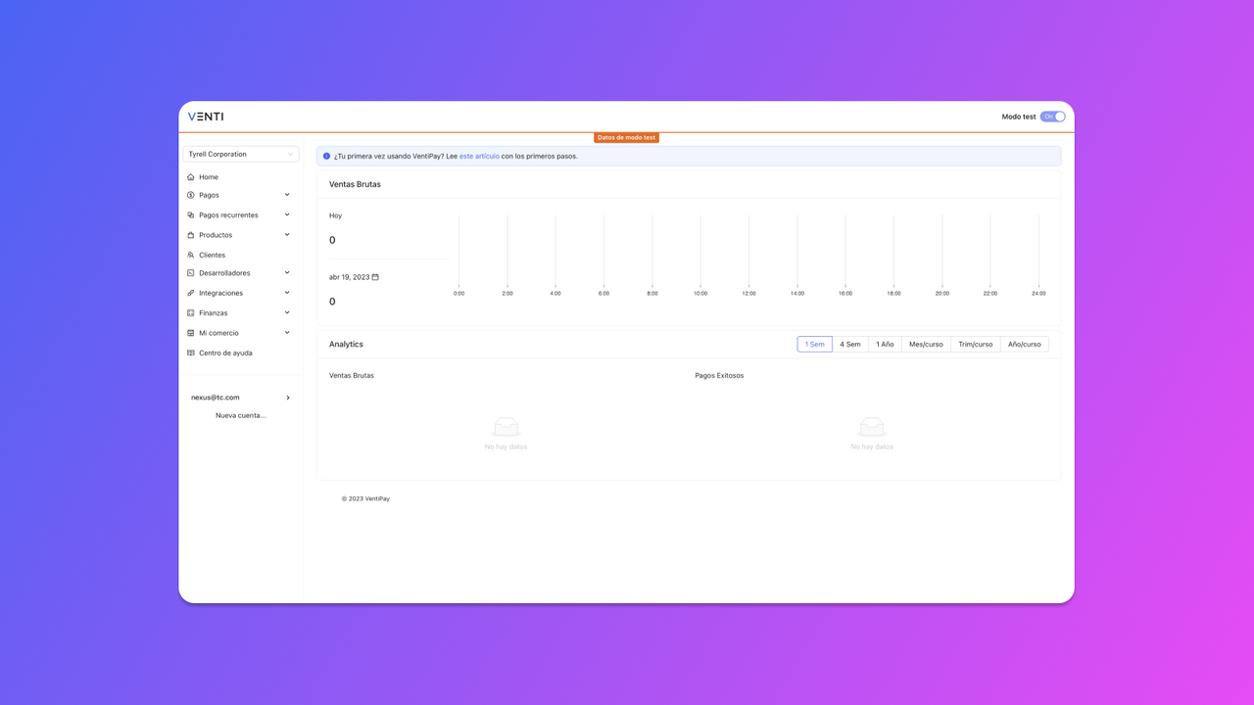Click the Desarrolladores code icon
The image size is (1254, 705).
coord(191,273)
